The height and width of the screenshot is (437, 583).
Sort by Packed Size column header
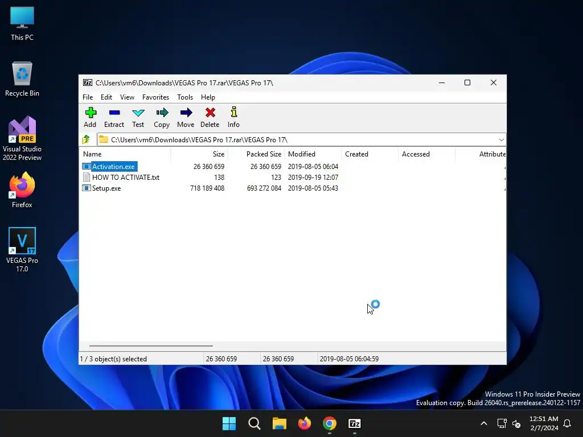(256, 154)
